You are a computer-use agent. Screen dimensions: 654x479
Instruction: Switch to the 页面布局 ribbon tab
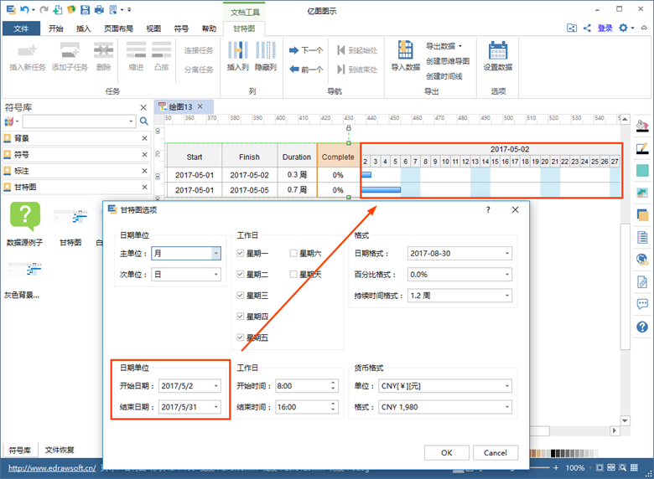coord(118,28)
